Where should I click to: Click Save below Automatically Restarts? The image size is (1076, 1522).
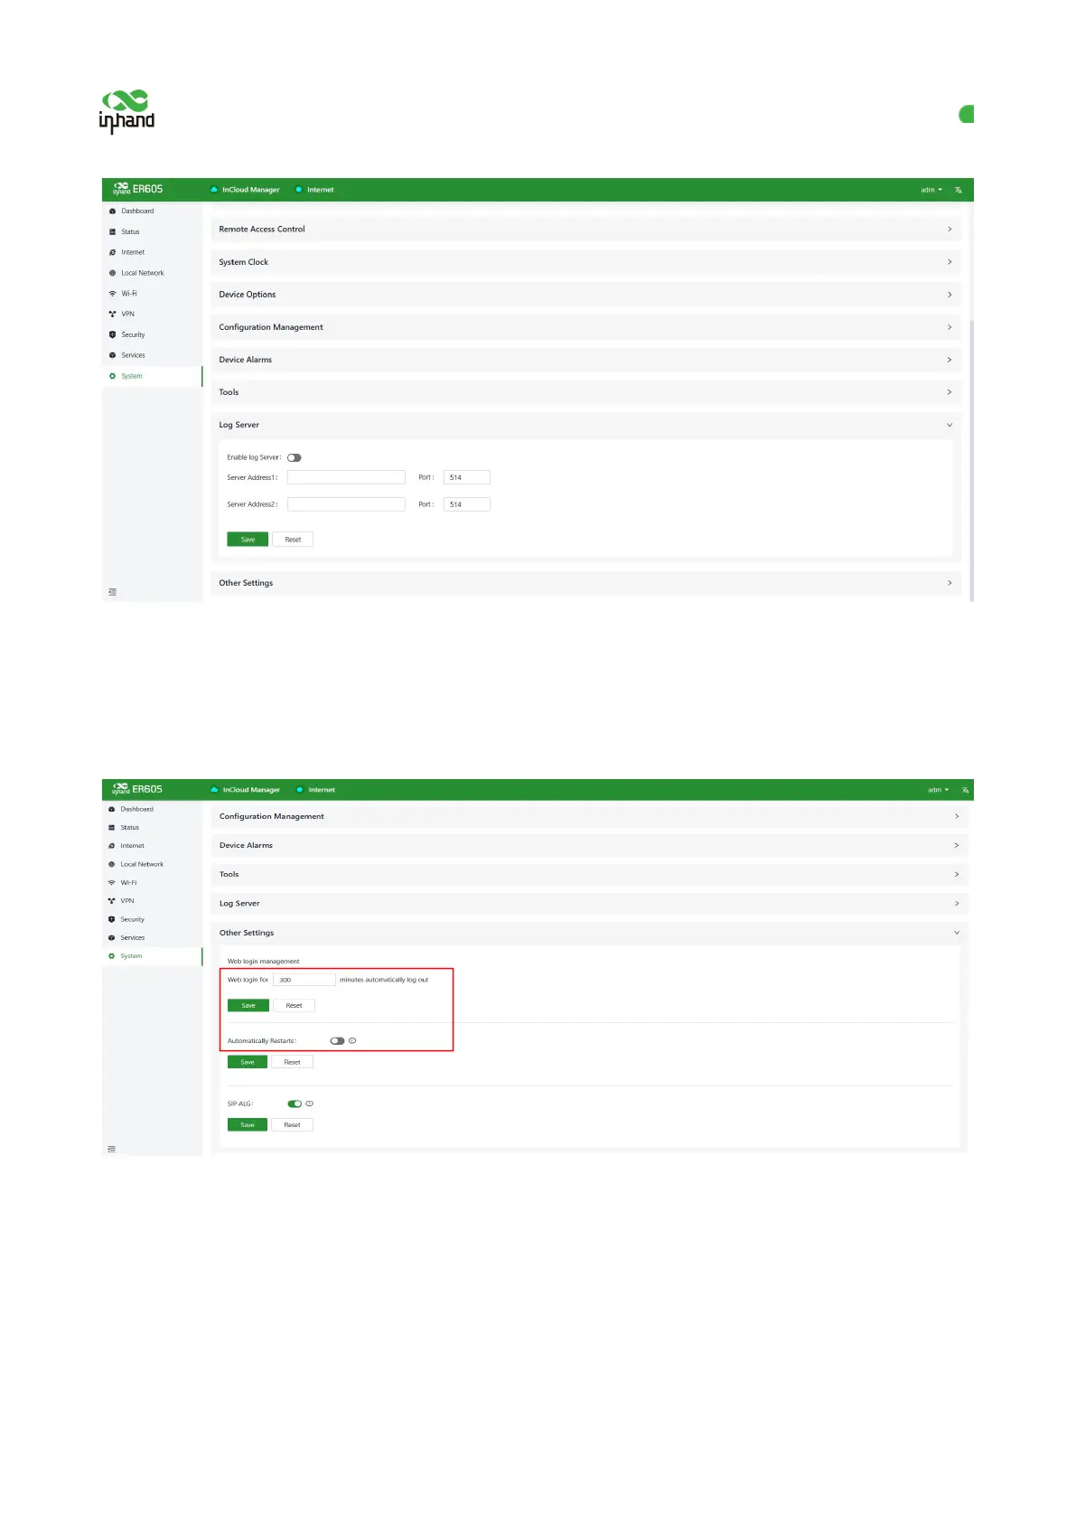248,1063
